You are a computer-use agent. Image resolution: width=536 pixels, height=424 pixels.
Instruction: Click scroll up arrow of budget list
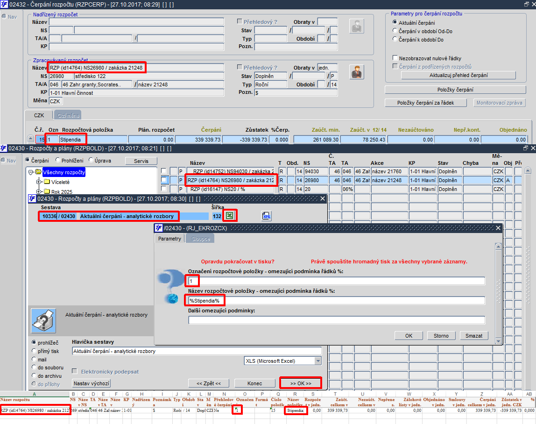coord(528,170)
